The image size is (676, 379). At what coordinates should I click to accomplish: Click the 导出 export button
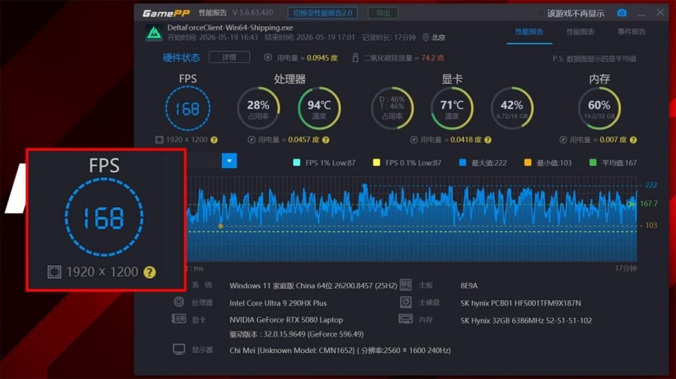click(383, 13)
